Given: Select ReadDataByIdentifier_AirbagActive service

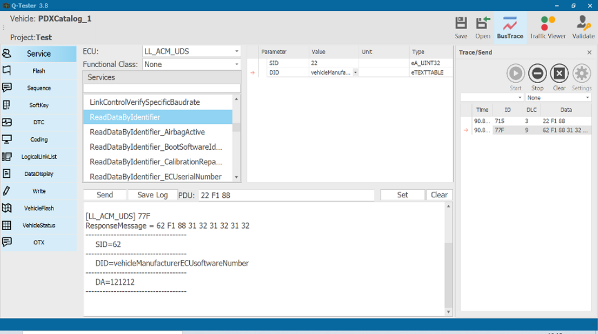Looking at the screenshot, I should point(147,132).
